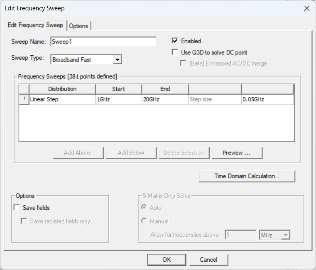Click the 20GHz end cell
This screenshot has height=270, width=316.
click(165, 99)
